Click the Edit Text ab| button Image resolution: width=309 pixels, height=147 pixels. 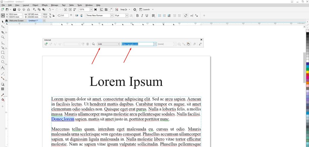coord(192,15)
